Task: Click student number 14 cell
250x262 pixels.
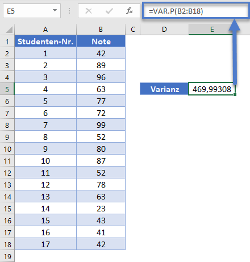Action: (x=45, y=209)
